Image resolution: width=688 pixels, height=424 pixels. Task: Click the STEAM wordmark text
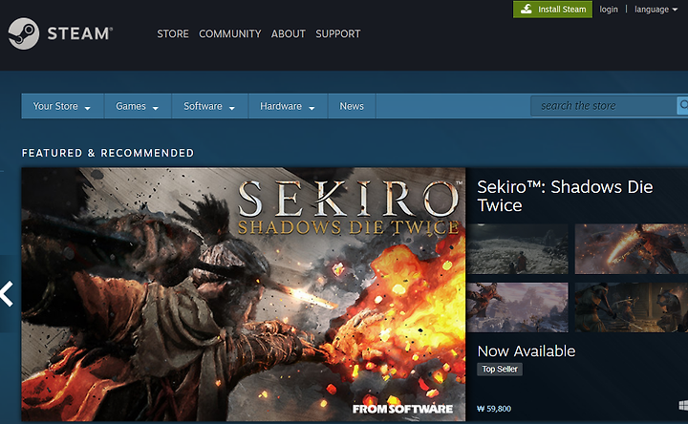pos(80,33)
